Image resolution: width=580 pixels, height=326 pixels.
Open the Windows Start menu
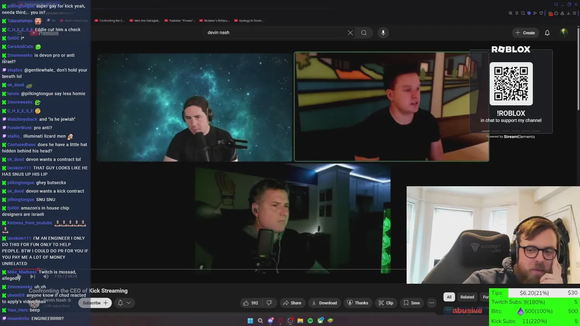[250, 321]
